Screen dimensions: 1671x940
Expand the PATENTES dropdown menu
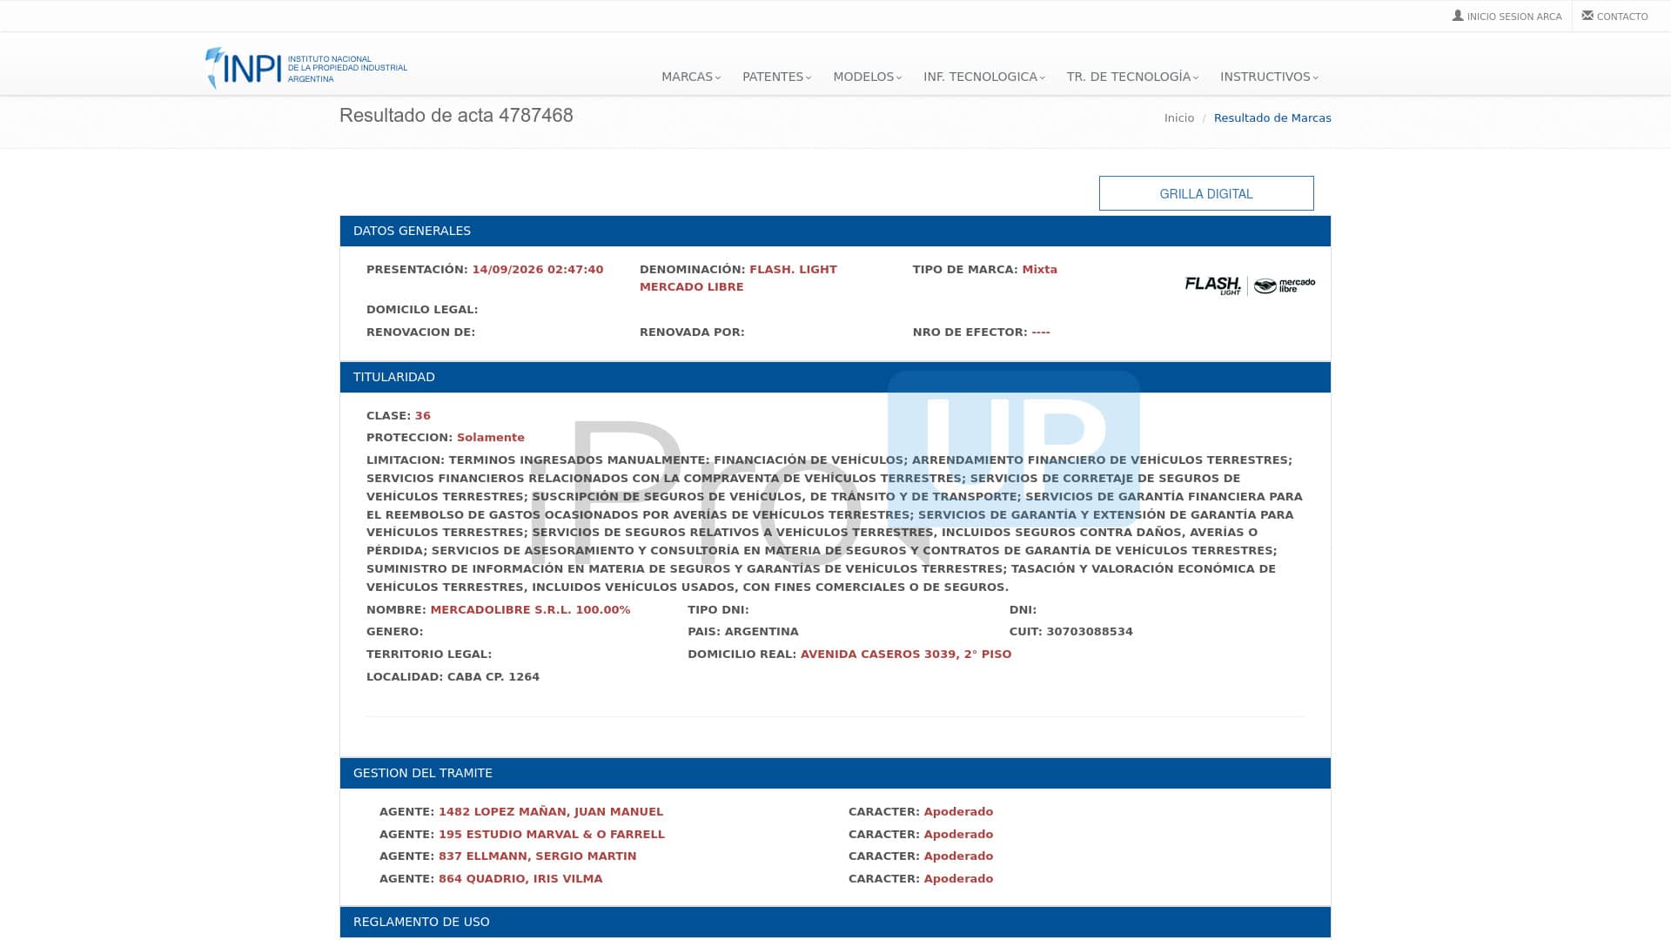(776, 77)
